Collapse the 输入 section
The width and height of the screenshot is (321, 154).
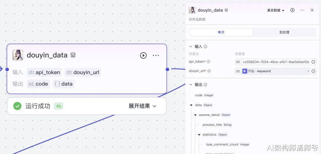point(191,46)
